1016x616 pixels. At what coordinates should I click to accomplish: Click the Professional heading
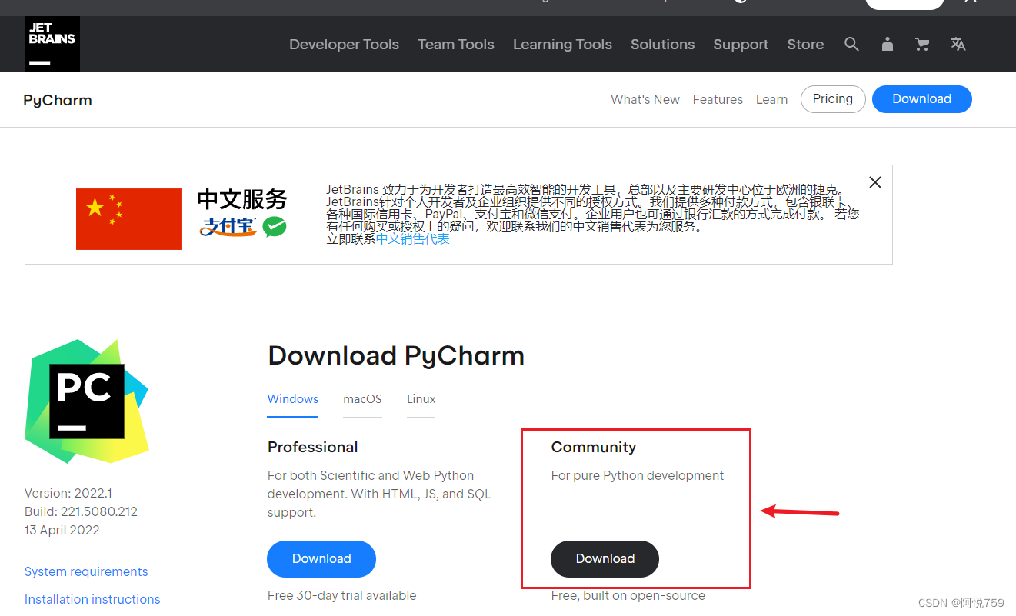click(x=313, y=447)
